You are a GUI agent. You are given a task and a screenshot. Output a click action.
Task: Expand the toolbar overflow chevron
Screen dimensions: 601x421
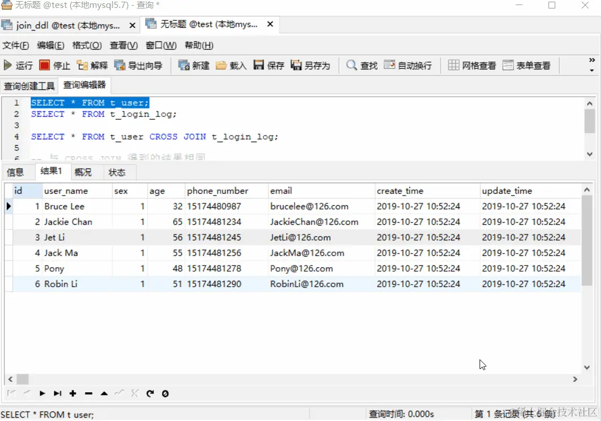pyautogui.click(x=592, y=60)
